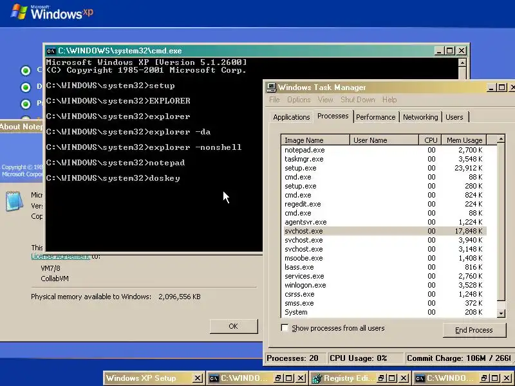Image resolution: width=515 pixels, height=386 pixels.
Task: Click the Notepad icon in About dialog
Action: click(x=14, y=201)
